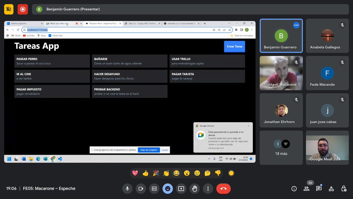The height and width of the screenshot is (199, 353).
Task: Send the clapping hands reaction
Action: 166,173
